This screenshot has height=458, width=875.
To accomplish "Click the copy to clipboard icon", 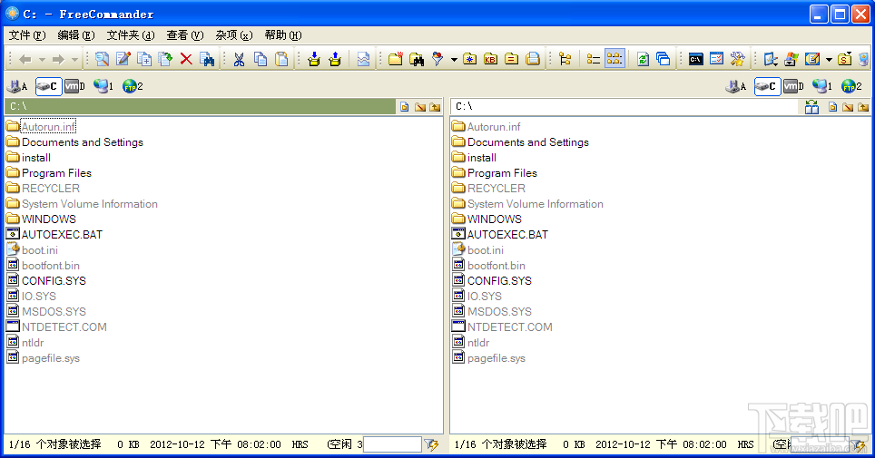I will pyautogui.click(x=261, y=59).
